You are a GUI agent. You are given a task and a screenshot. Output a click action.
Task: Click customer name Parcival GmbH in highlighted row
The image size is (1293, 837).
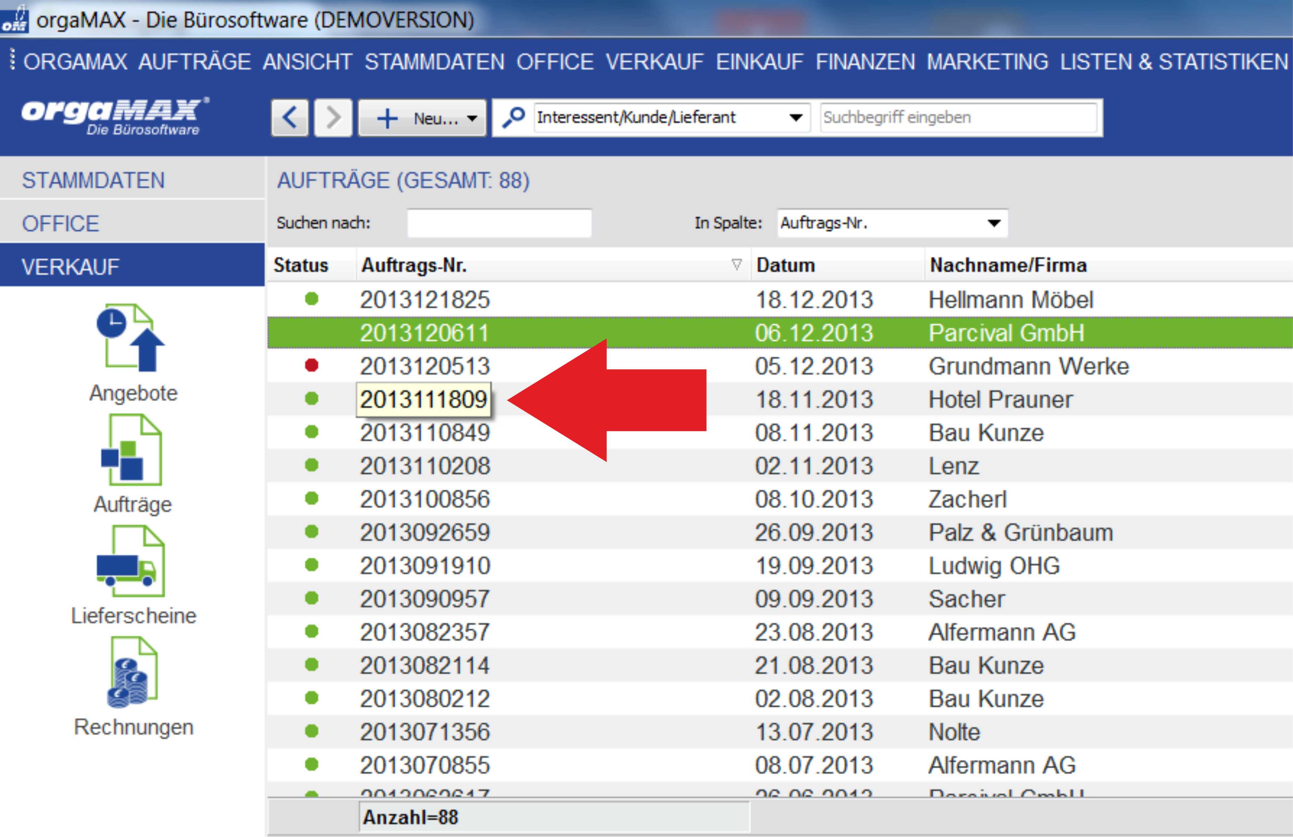pos(1007,332)
